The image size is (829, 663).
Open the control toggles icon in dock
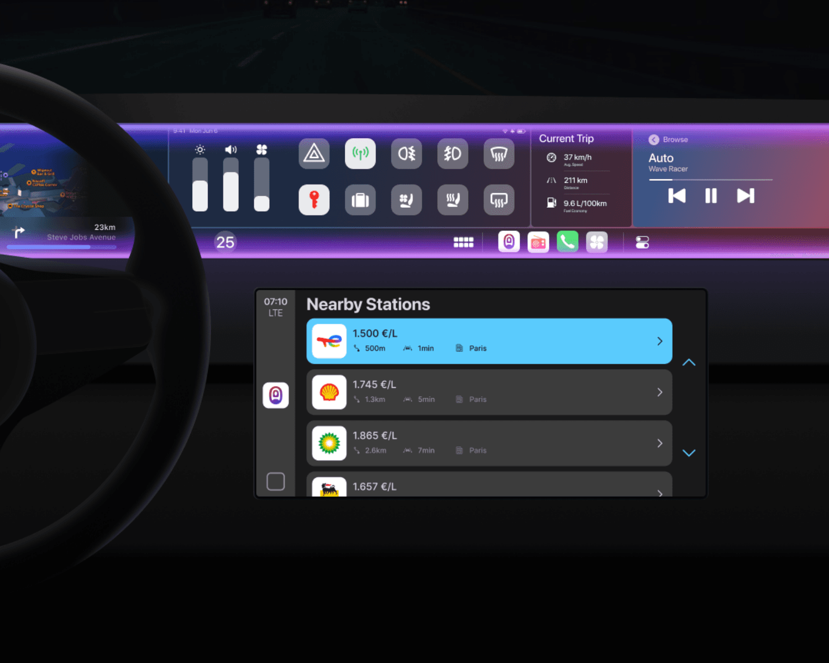click(x=642, y=242)
